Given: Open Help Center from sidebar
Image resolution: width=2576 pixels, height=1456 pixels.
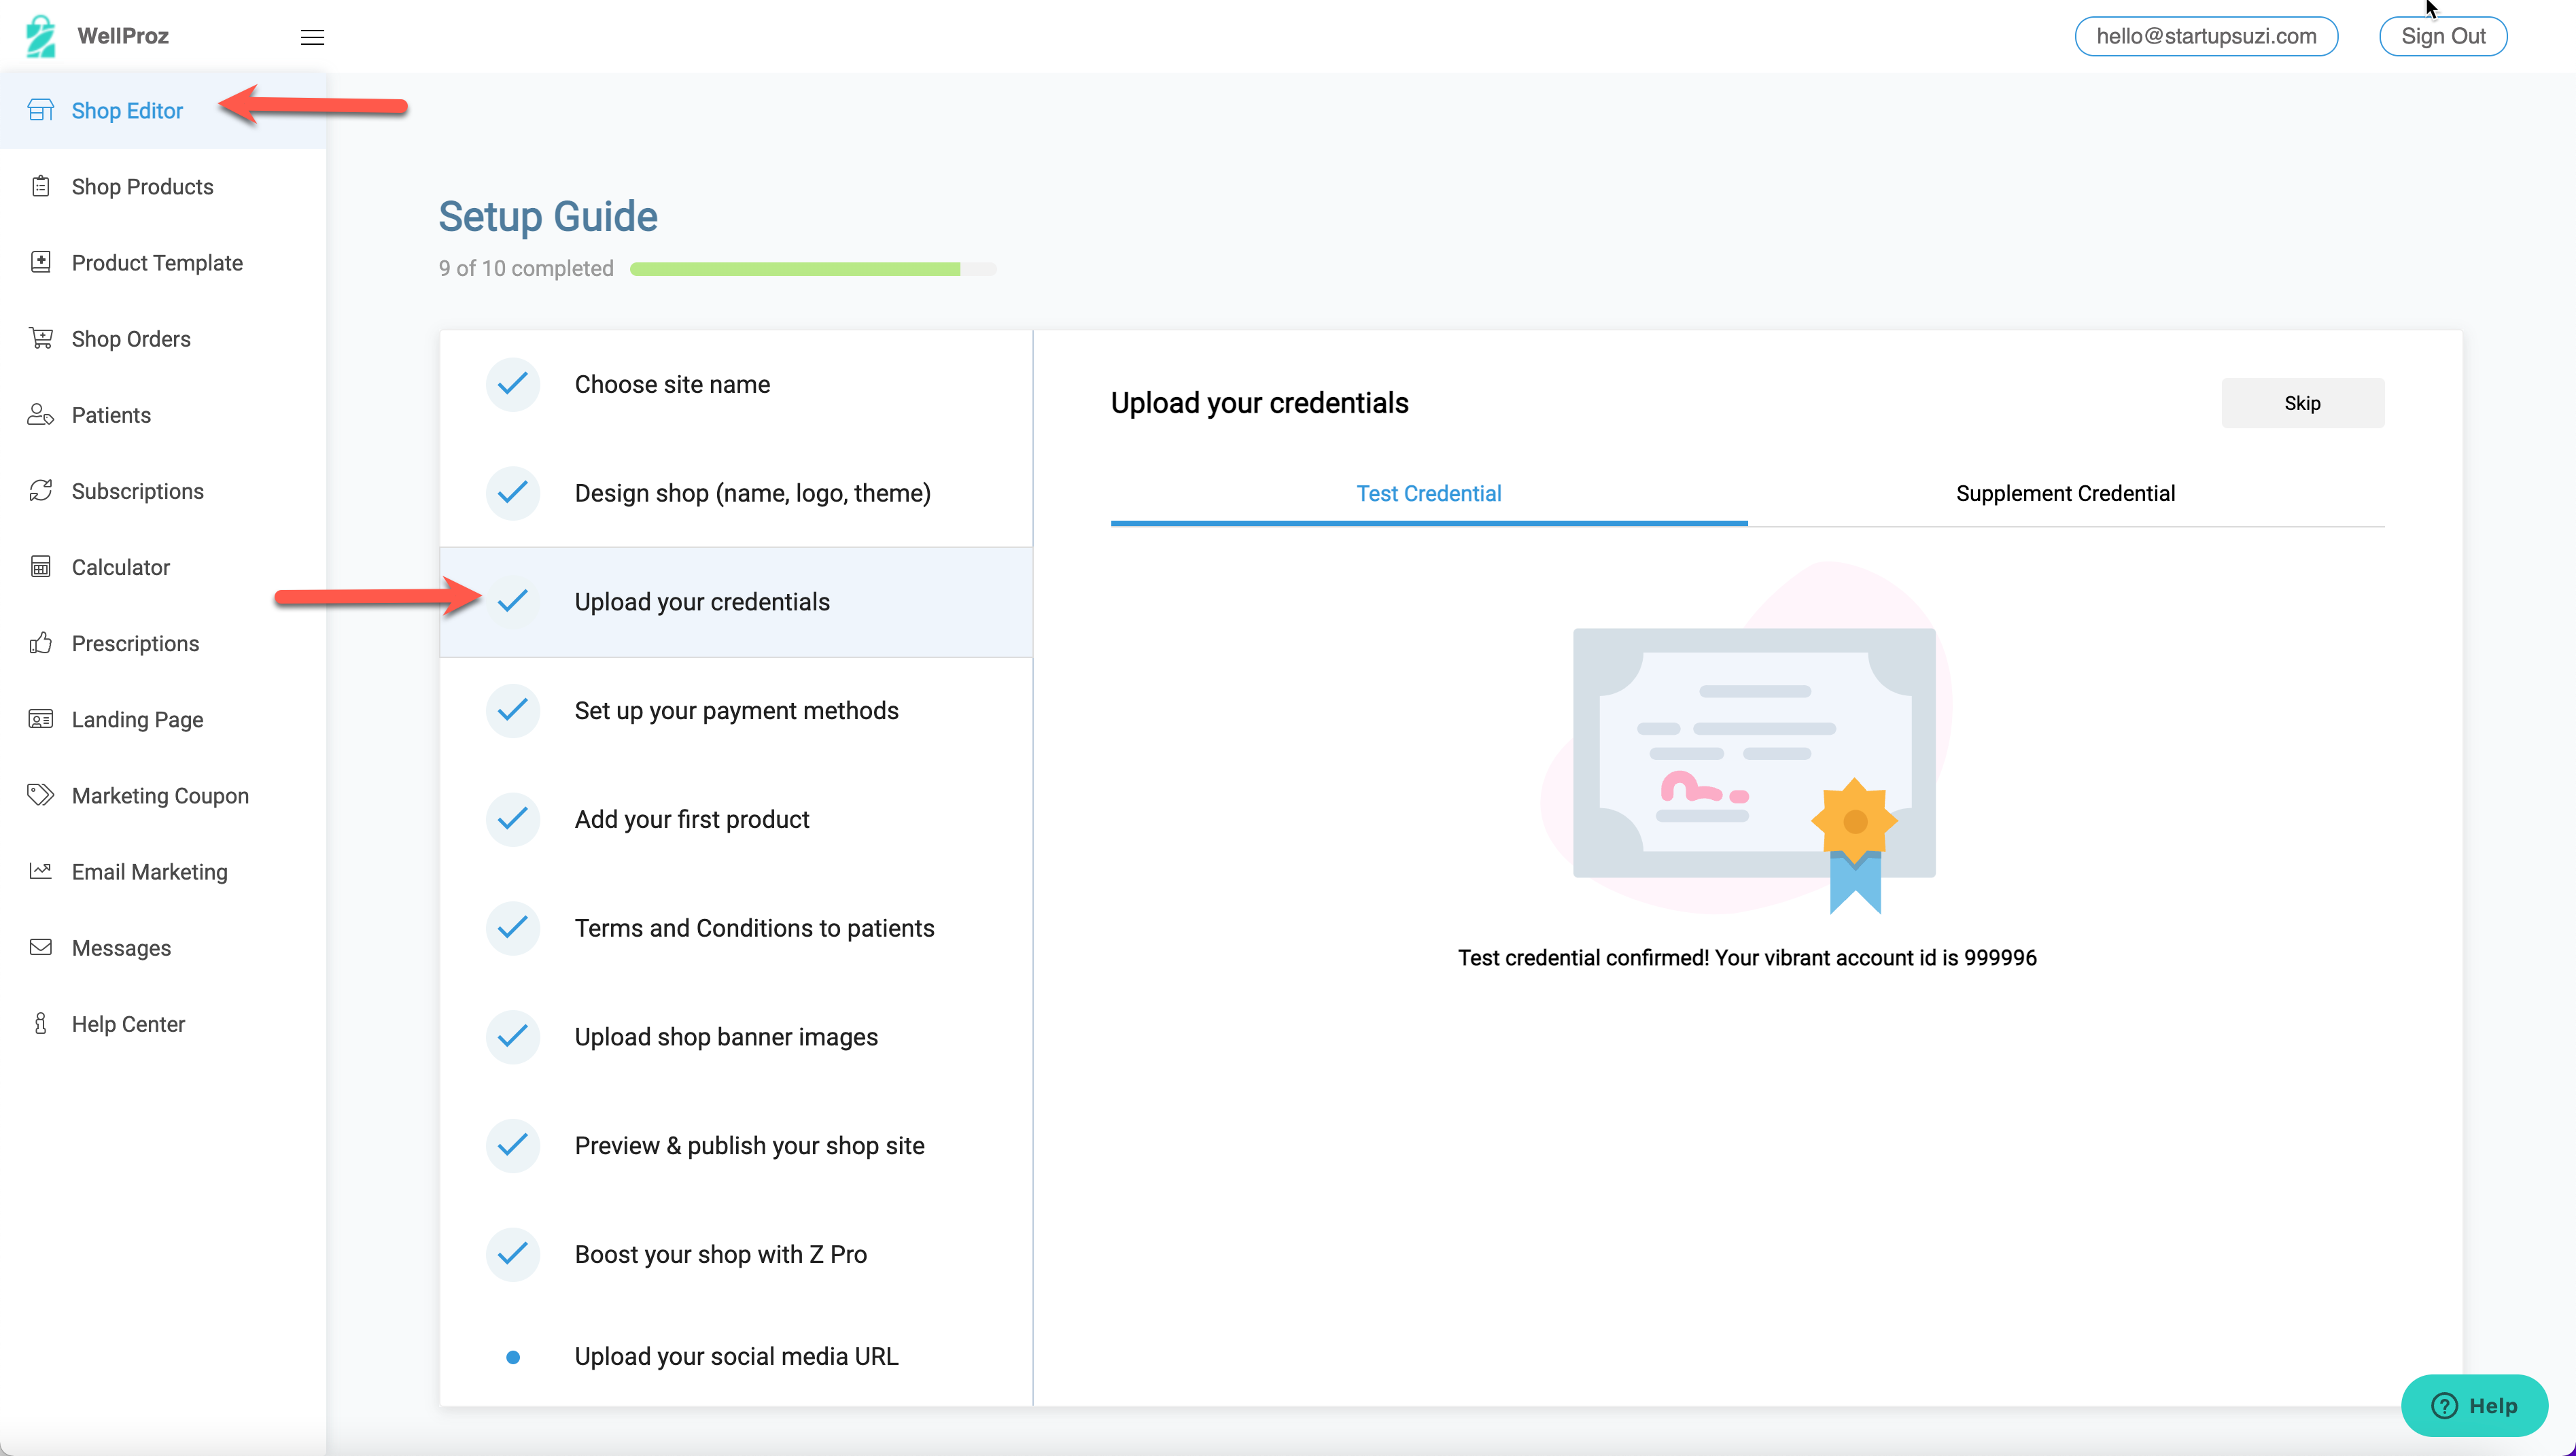Looking at the screenshot, I should click(x=163, y=1023).
